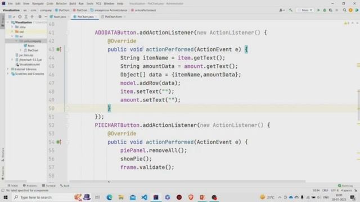
Task: Click the Stop button icon in toolbar
Action: [337, 10]
